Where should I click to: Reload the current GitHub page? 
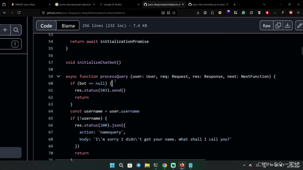click(x=19, y=13)
